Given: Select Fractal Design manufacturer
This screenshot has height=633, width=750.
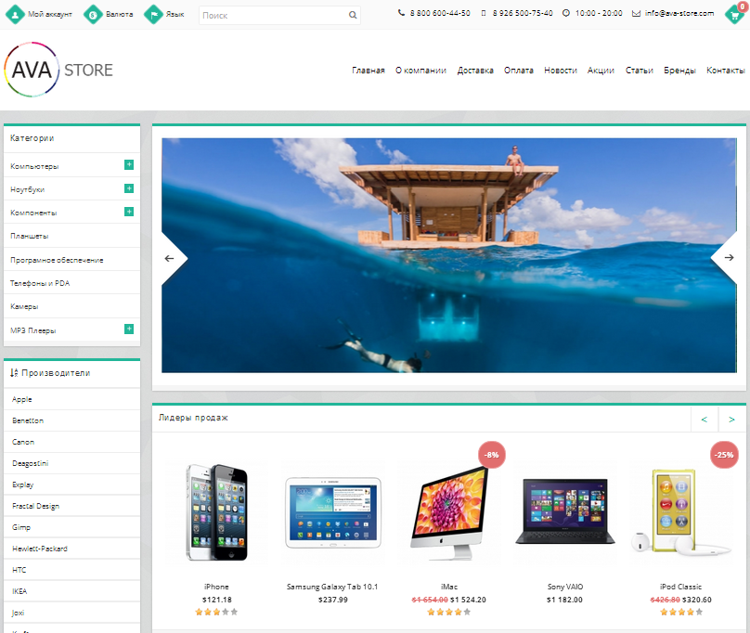Looking at the screenshot, I should point(36,506).
